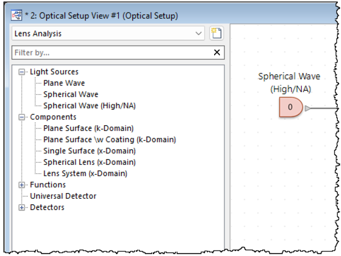Select Plane Surface \w Coating (k-Domain)
341x256 pixels.
pyautogui.click(x=110, y=139)
